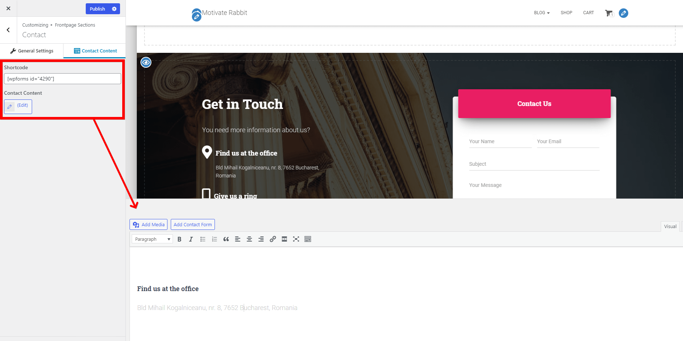Image resolution: width=683 pixels, height=341 pixels.
Task: Open publish settings gear options
Action: pyautogui.click(x=114, y=9)
